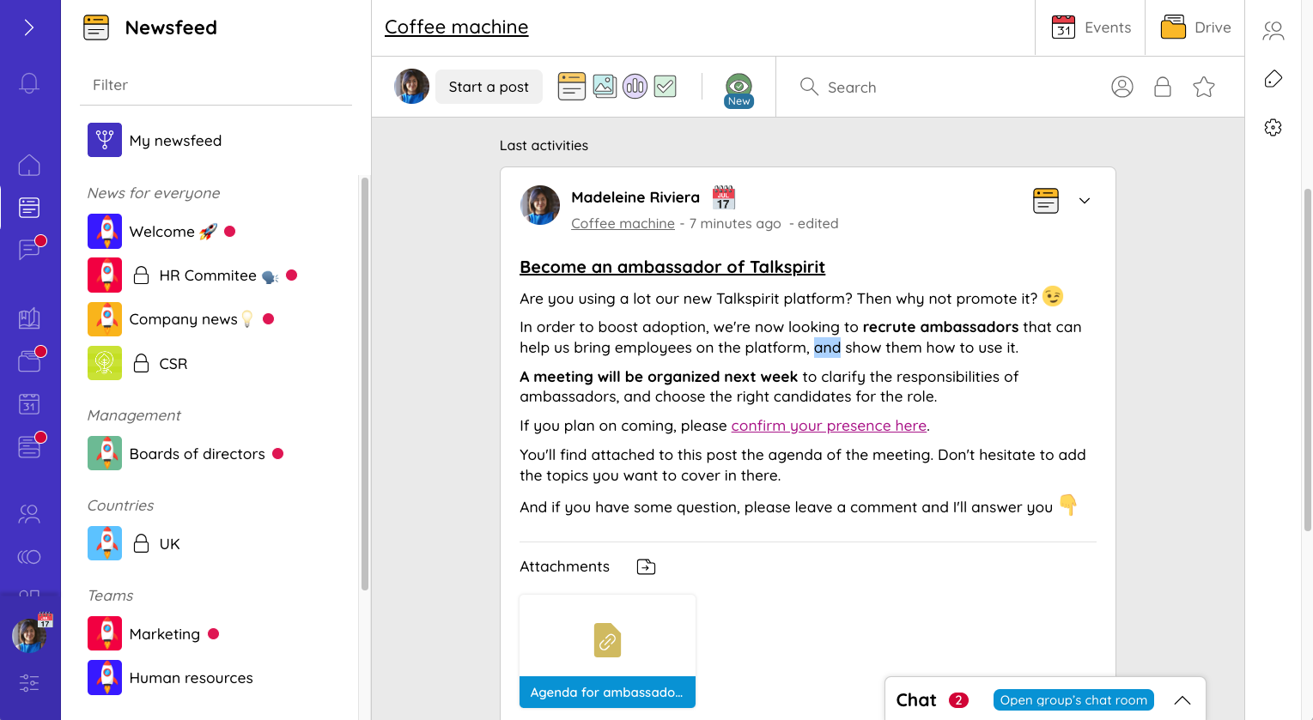Open Coffee machine link under author name

623,223
